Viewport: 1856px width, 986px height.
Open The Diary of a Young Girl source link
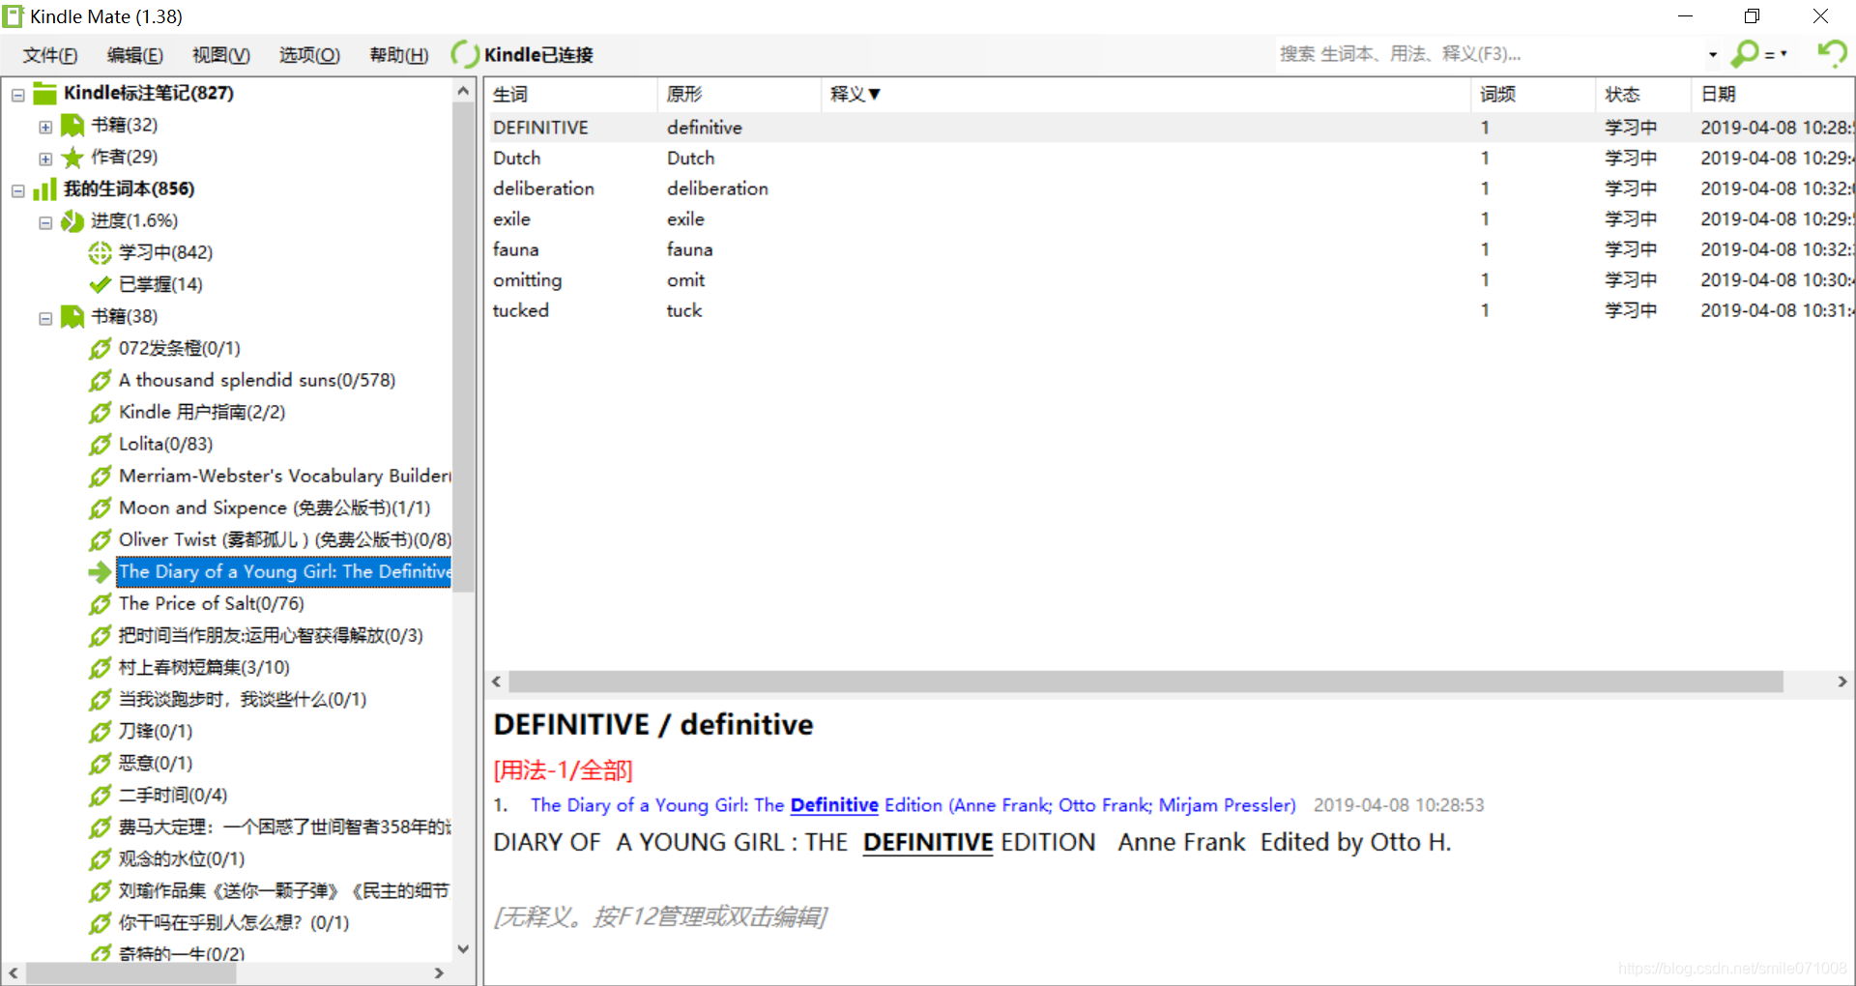pyautogui.click(x=913, y=804)
